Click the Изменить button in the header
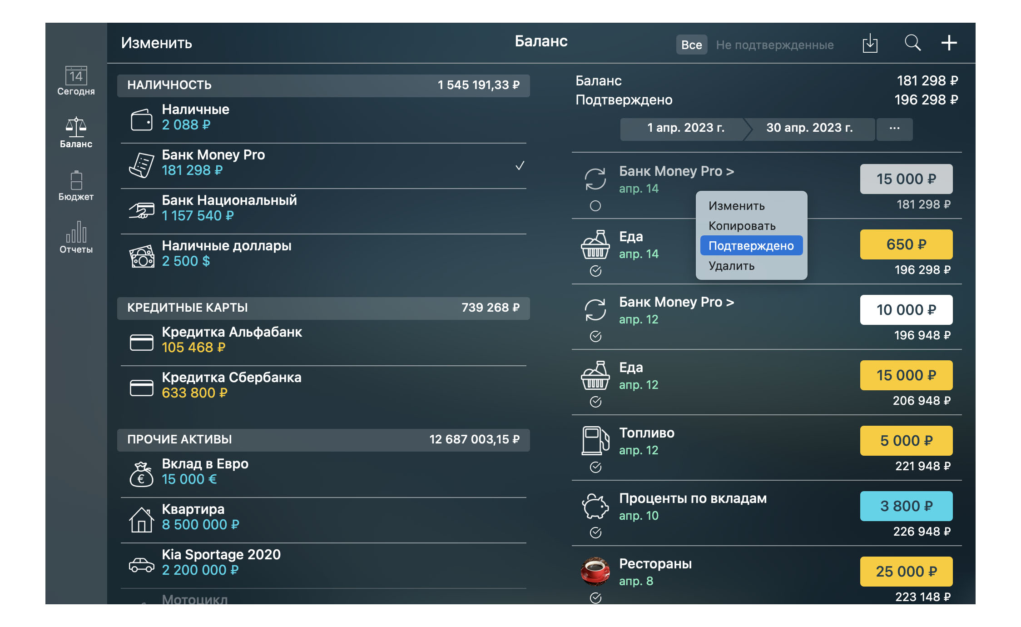Image resolution: width=1021 pixels, height=627 pixels. tap(156, 43)
